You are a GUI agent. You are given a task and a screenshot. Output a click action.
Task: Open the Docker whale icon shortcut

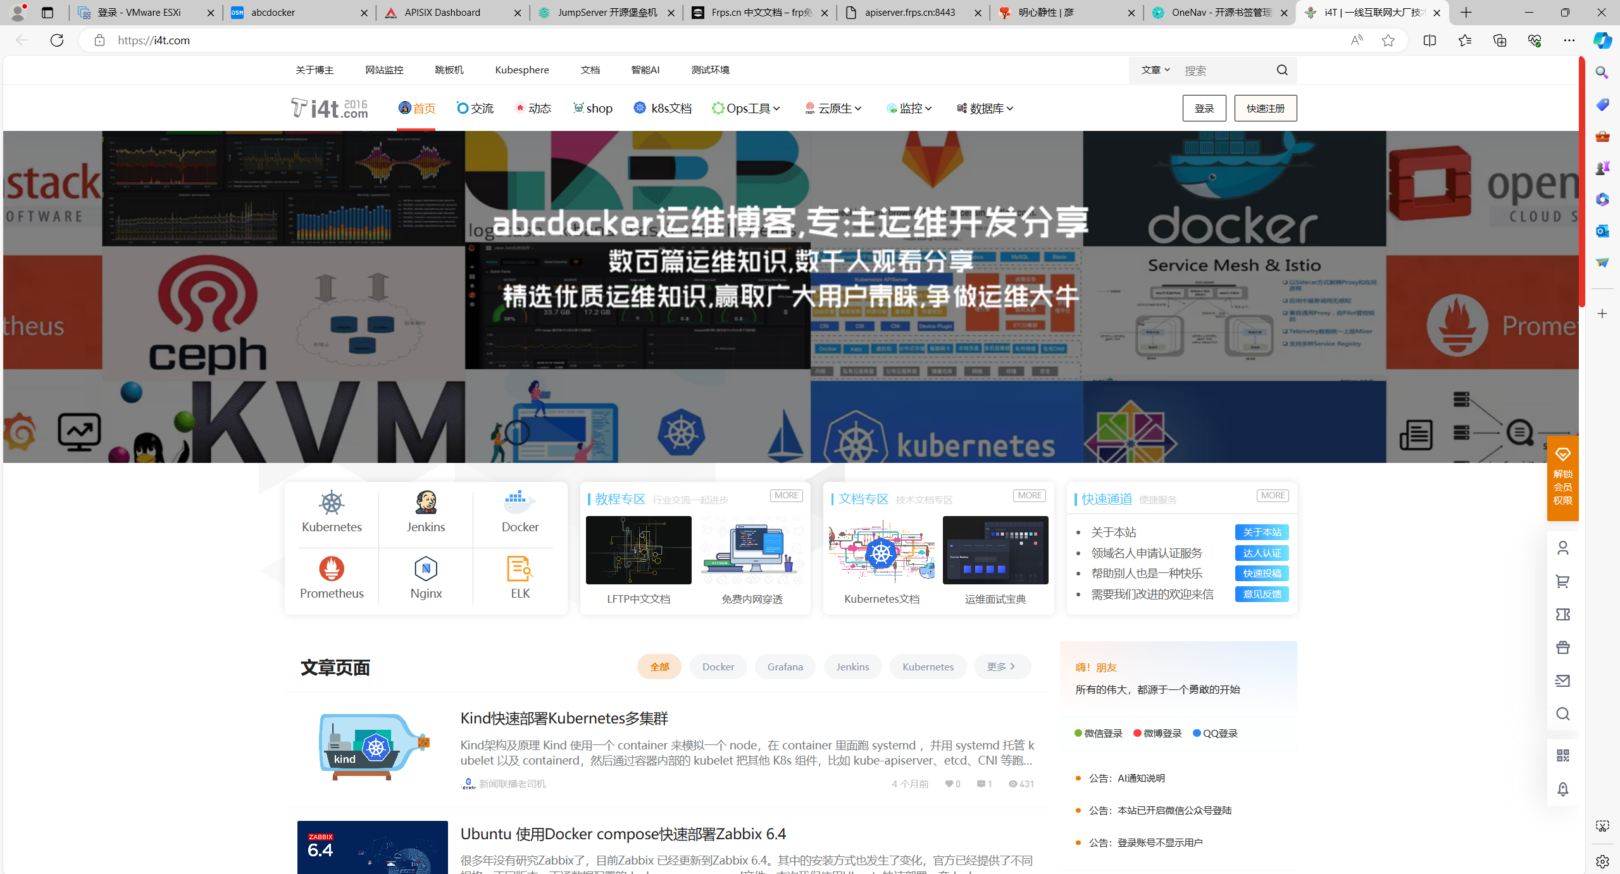[520, 503]
